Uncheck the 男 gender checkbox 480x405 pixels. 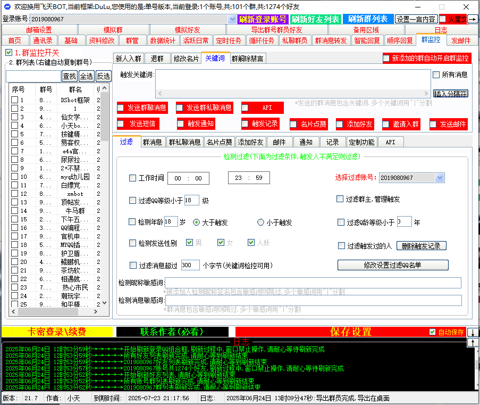(189, 243)
